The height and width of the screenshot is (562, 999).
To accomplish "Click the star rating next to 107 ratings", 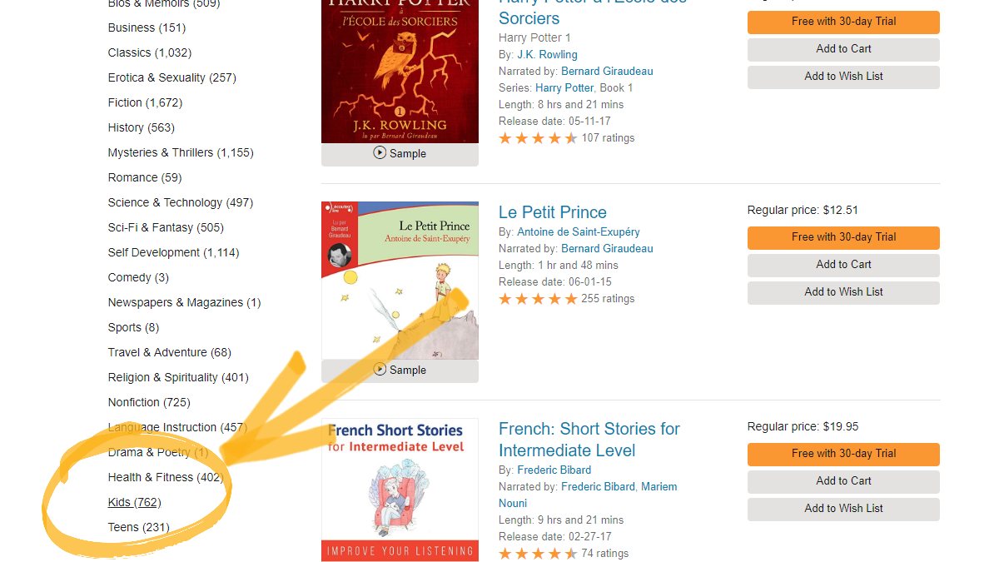I will (x=539, y=138).
